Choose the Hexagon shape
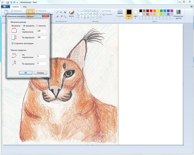194x155 pixels. pos(88,14)
